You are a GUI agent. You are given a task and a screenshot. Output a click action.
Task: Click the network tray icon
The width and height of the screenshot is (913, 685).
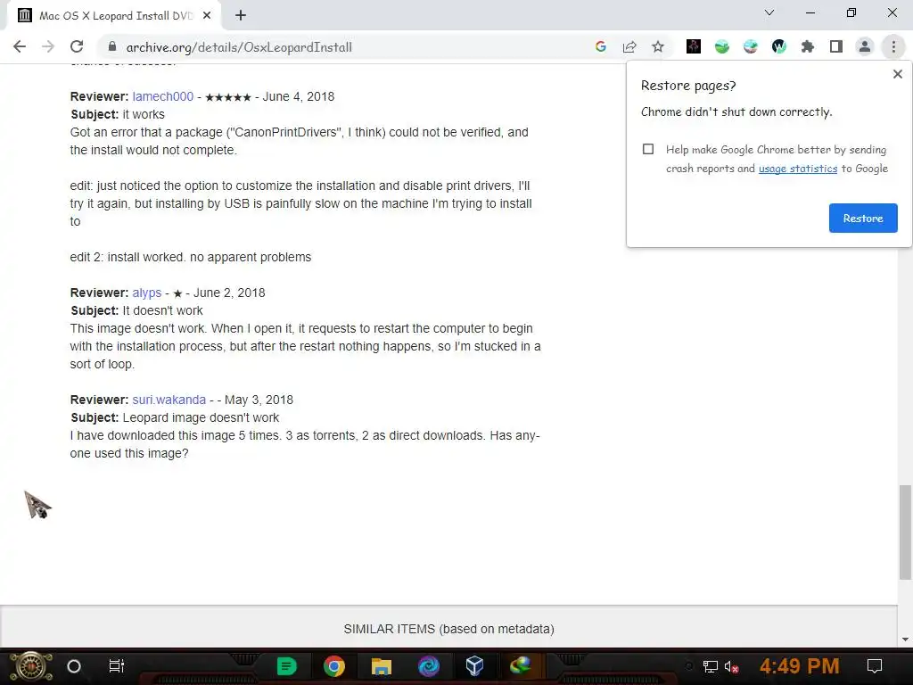(x=711, y=666)
